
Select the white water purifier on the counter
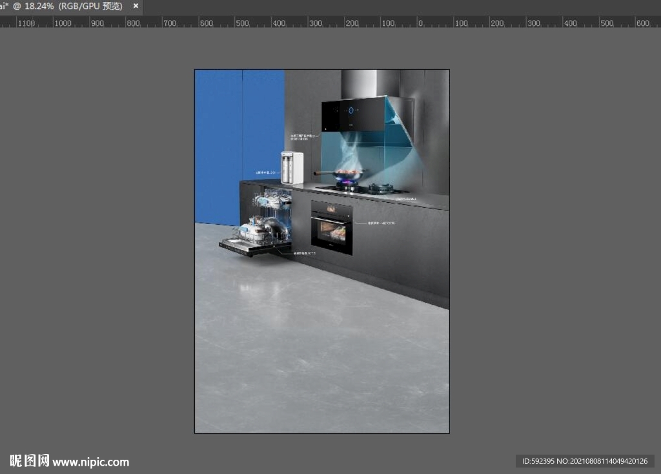[x=292, y=168]
